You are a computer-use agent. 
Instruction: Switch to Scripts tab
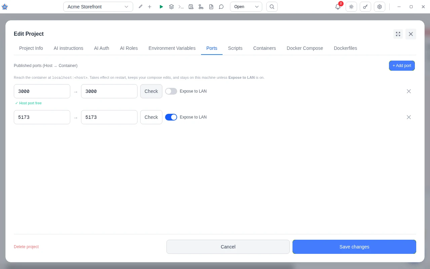pyautogui.click(x=235, y=48)
